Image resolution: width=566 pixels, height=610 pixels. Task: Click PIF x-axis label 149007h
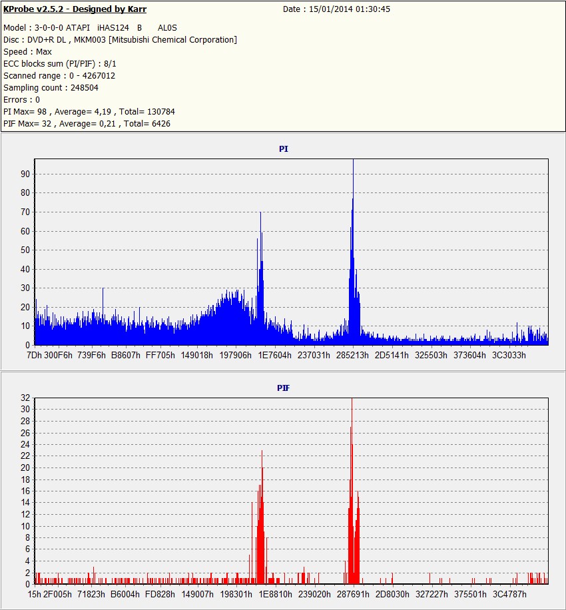click(198, 595)
